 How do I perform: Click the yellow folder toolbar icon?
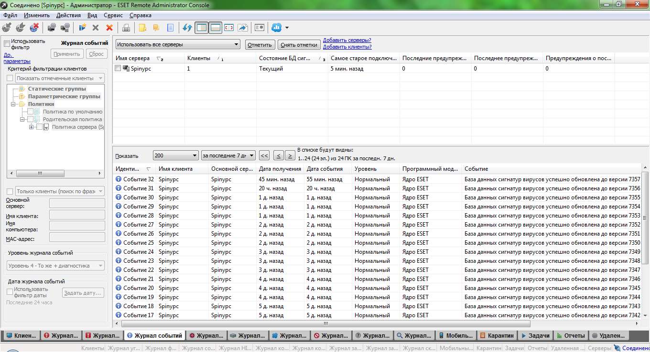[x=142, y=28]
